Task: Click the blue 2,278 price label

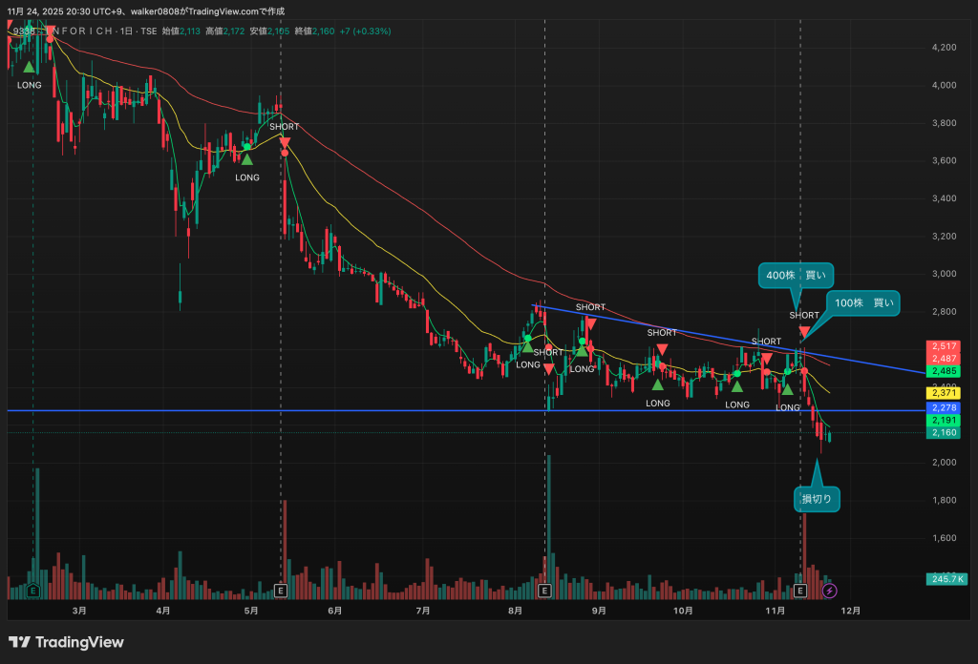Action: (x=944, y=407)
